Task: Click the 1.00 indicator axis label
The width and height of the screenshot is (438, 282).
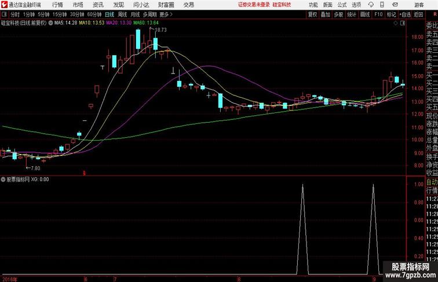Action: 419,184
